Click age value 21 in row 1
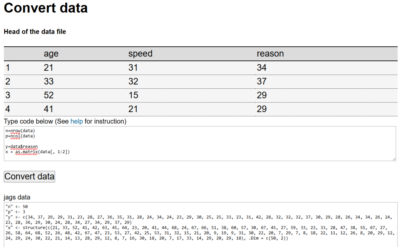Screen dimensions: 401x247 [48, 68]
